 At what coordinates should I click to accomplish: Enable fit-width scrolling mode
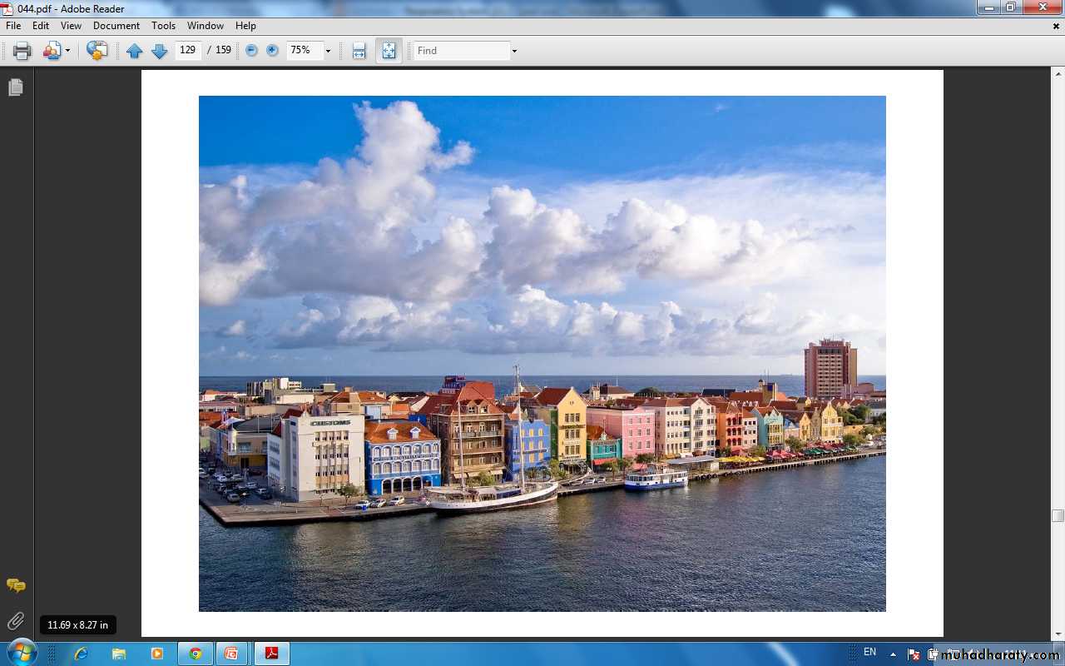coord(359,51)
